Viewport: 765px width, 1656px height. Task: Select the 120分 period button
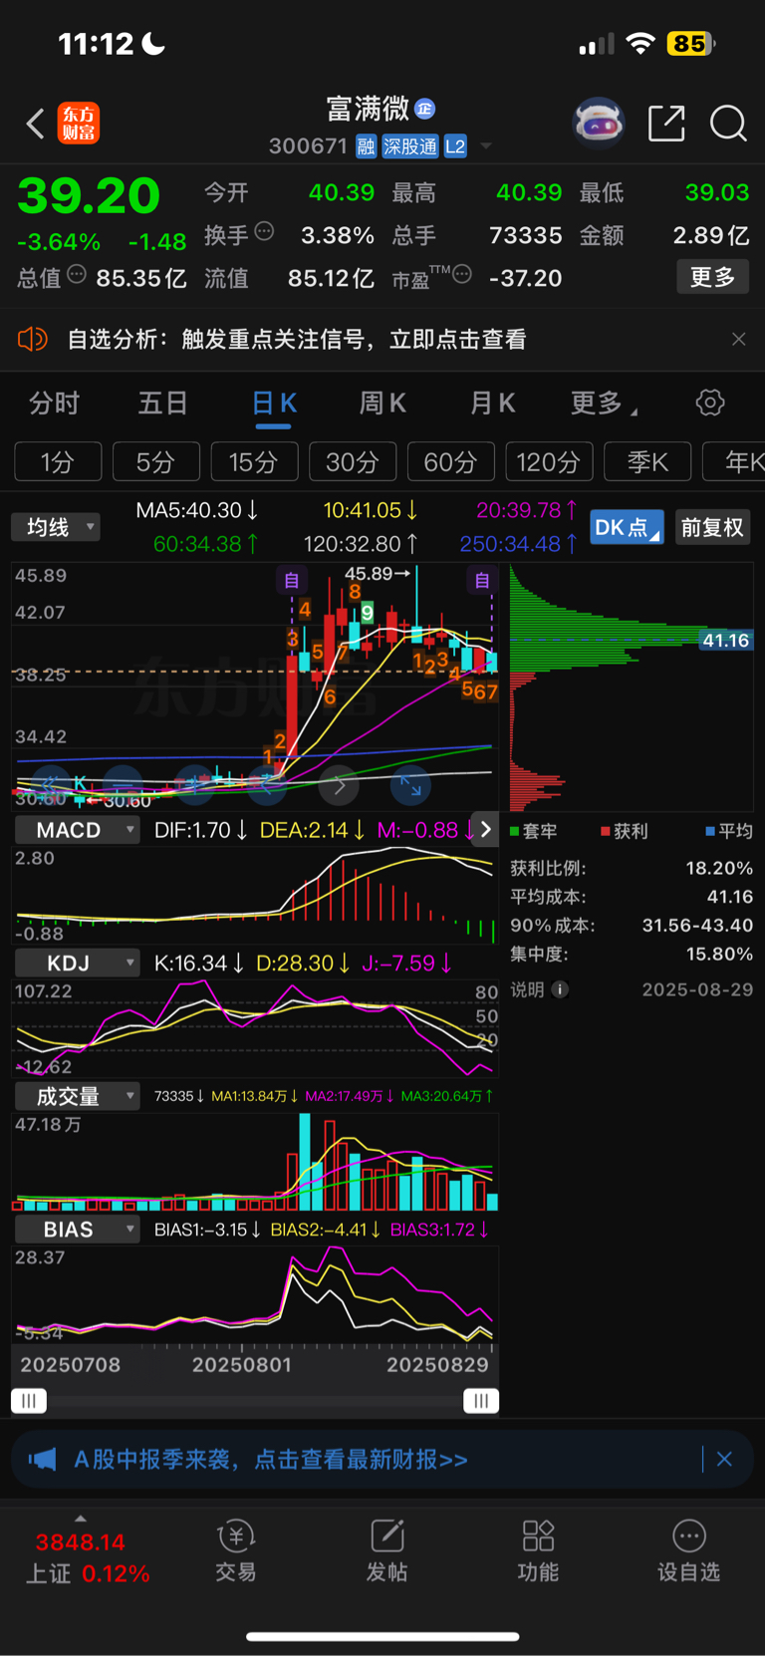click(x=549, y=462)
